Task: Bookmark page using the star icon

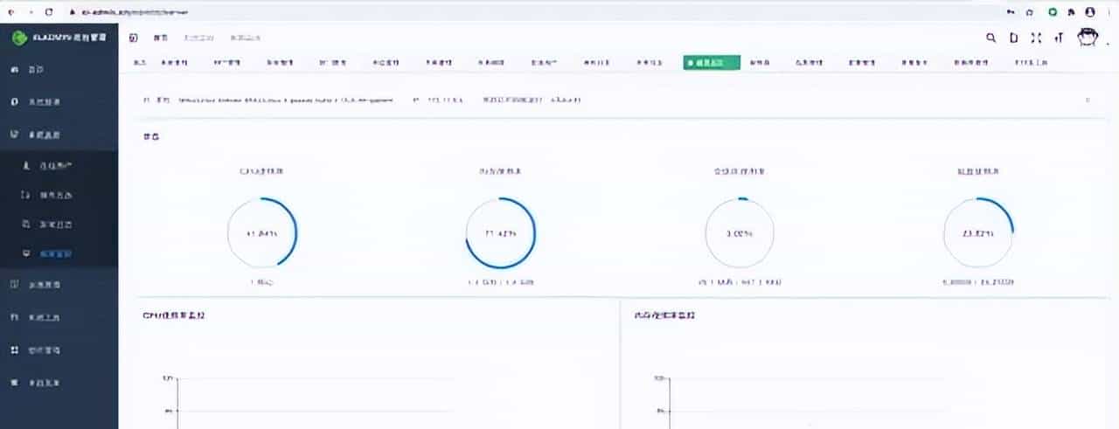Action: 1030,12
